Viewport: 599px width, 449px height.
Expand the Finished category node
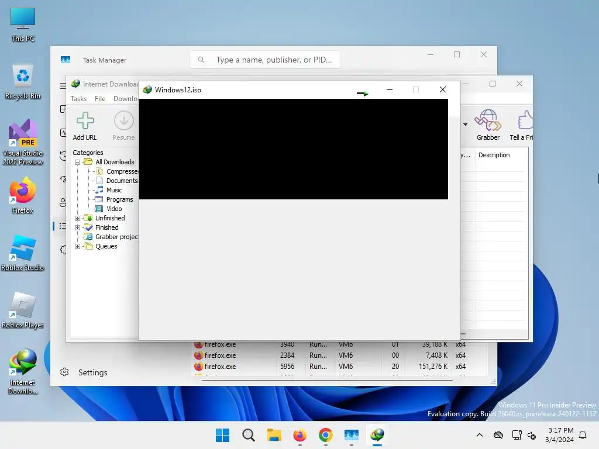(x=78, y=227)
